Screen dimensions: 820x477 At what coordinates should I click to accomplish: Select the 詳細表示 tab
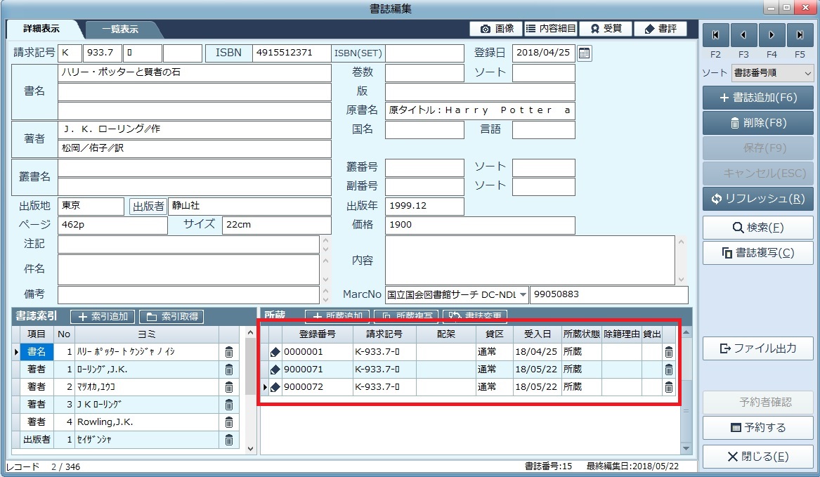tap(41, 29)
